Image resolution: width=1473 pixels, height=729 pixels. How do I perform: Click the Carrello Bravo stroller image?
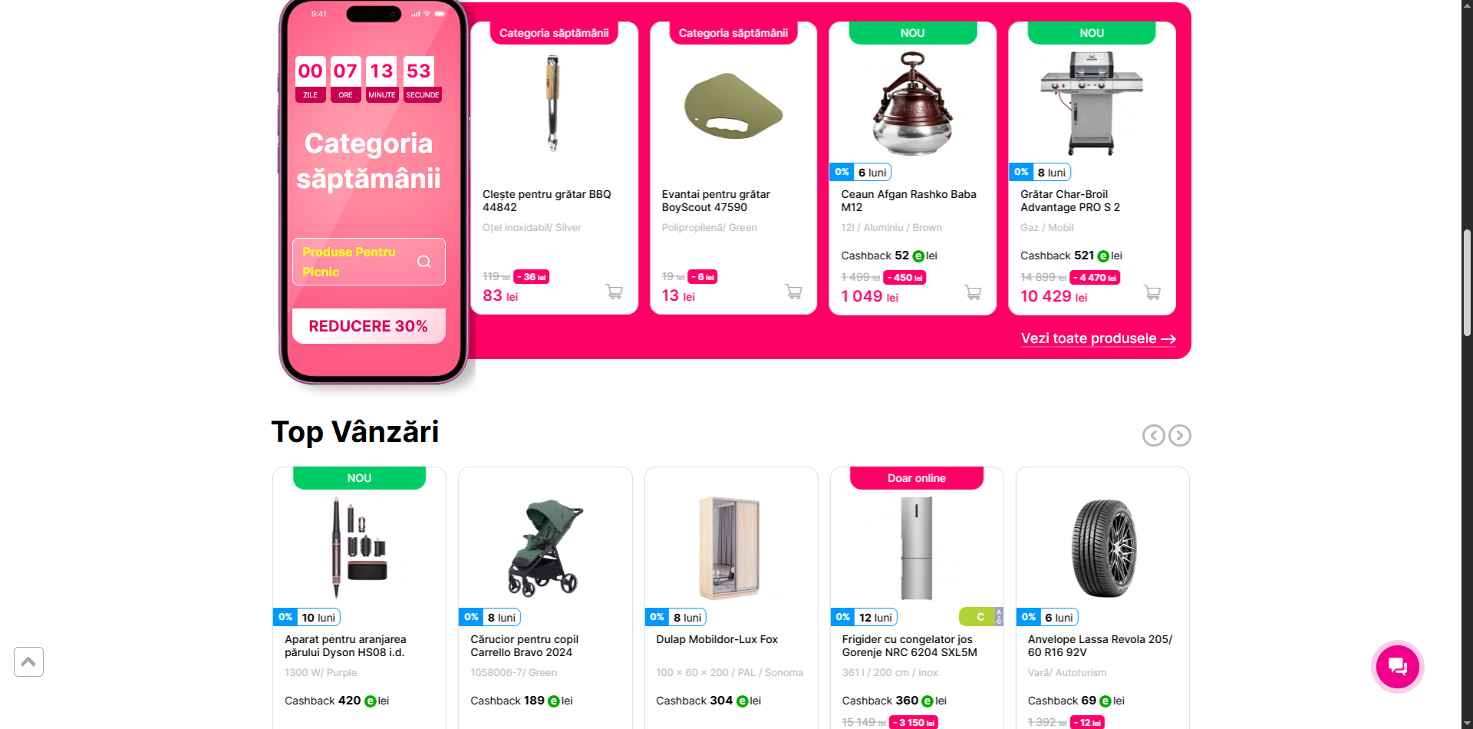545,548
